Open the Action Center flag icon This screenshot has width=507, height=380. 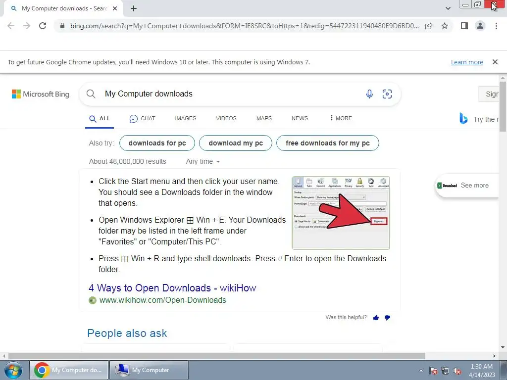tap(433, 371)
